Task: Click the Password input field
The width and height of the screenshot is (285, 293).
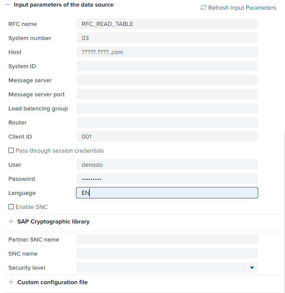Action: point(167,179)
